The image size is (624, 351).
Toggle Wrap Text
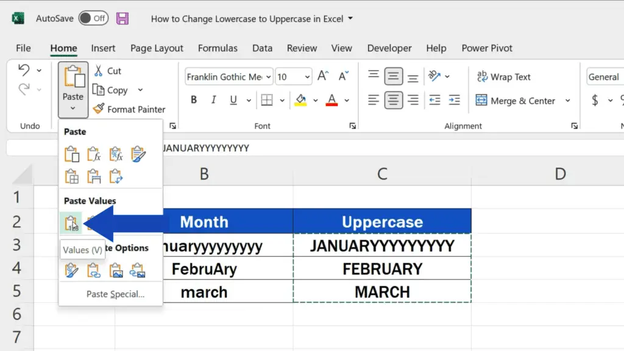click(x=503, y=77)
